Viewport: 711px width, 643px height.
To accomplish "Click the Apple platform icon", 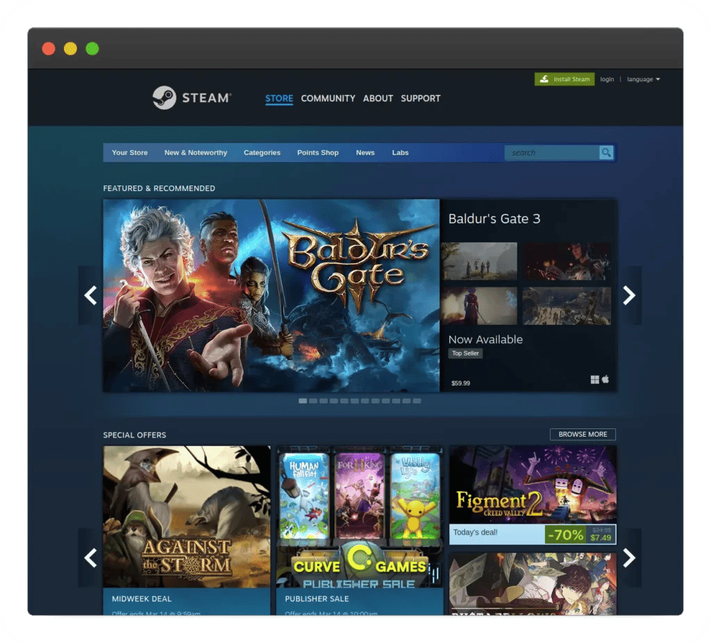I will 605,378.
